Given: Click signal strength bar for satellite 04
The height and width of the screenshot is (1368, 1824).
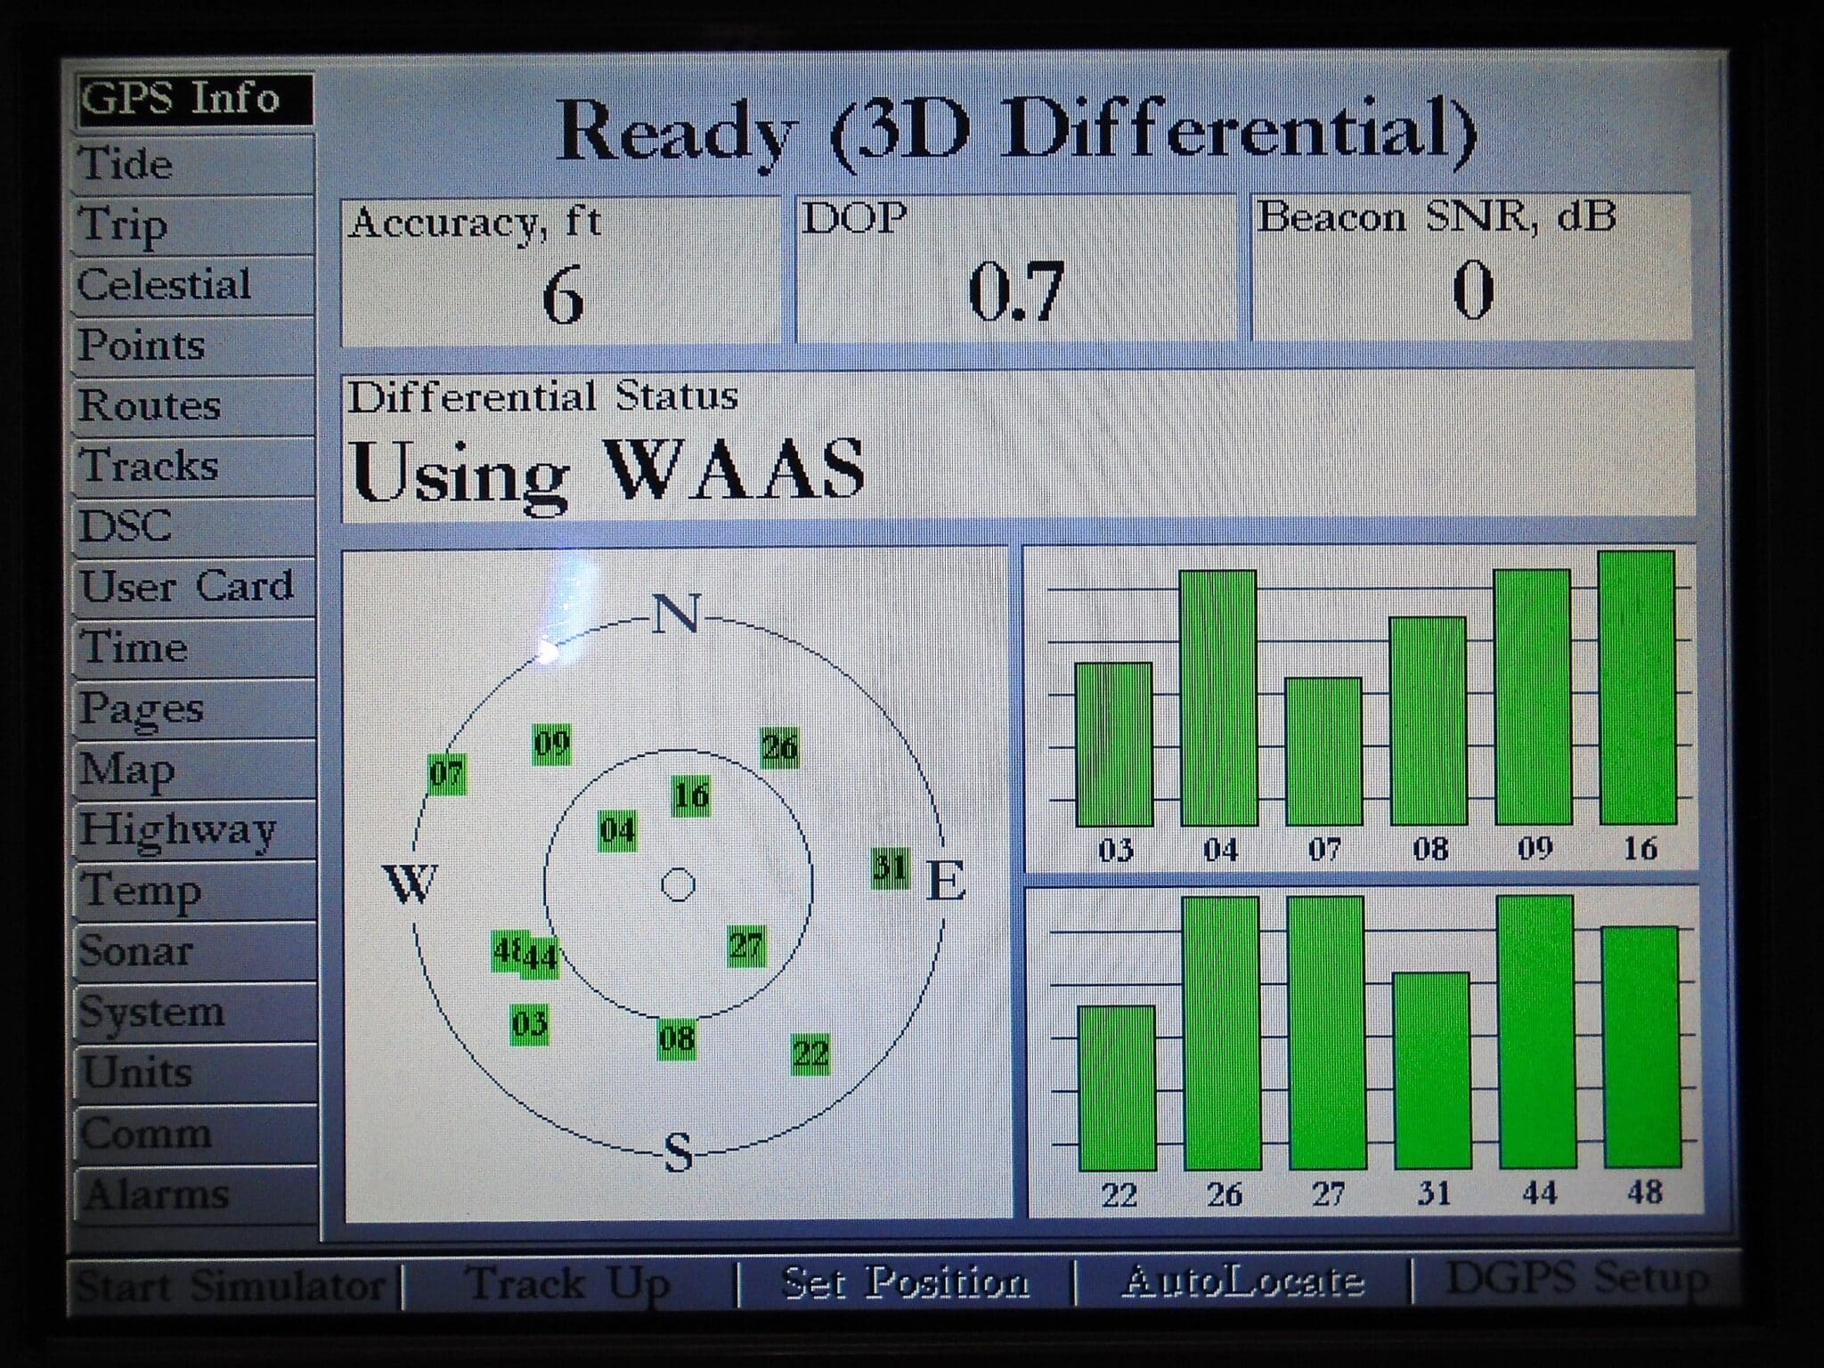Looking at the screenshot, I should tap(1218, 697).
